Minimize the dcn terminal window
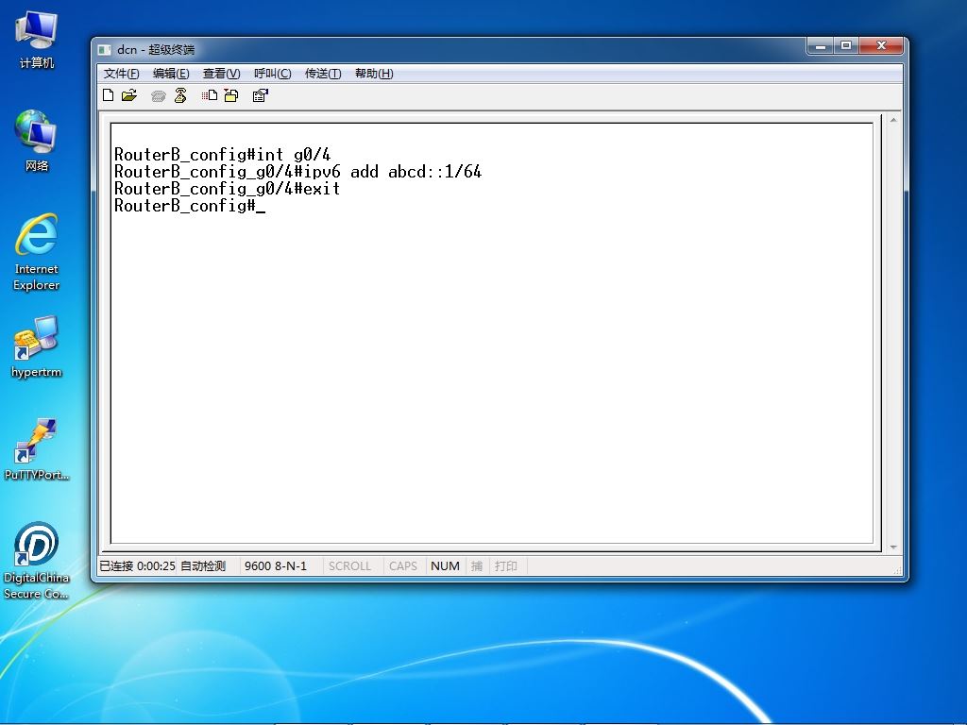Image resolution: width=967 pixels, height=725 pixels. tap(821, 46)
